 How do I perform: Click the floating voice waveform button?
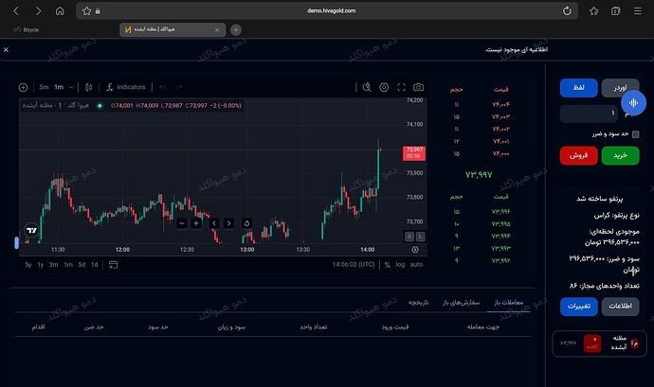click(633, 102)
